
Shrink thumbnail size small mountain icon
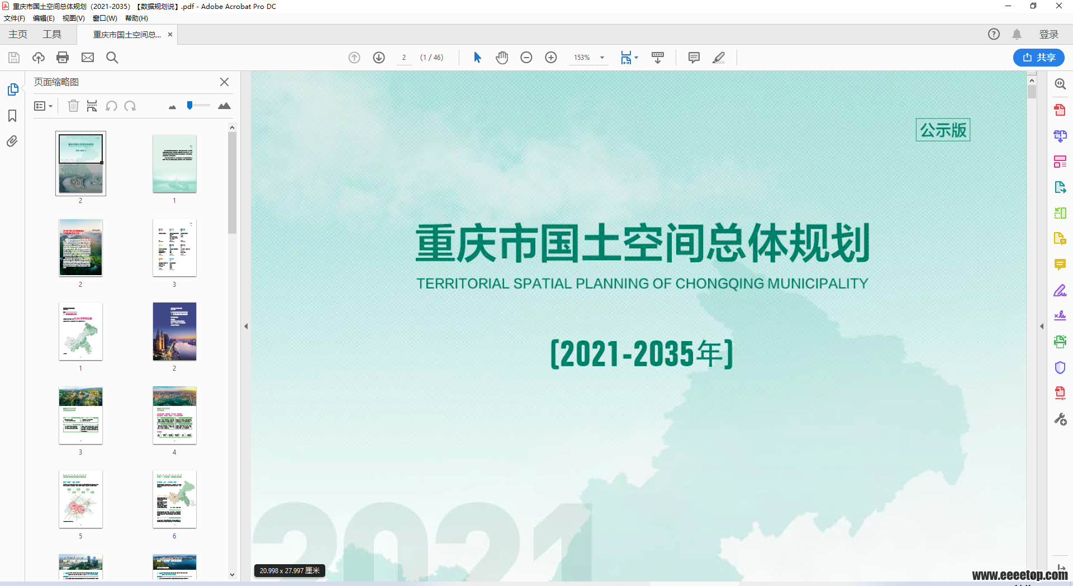[x=172, y=107]
